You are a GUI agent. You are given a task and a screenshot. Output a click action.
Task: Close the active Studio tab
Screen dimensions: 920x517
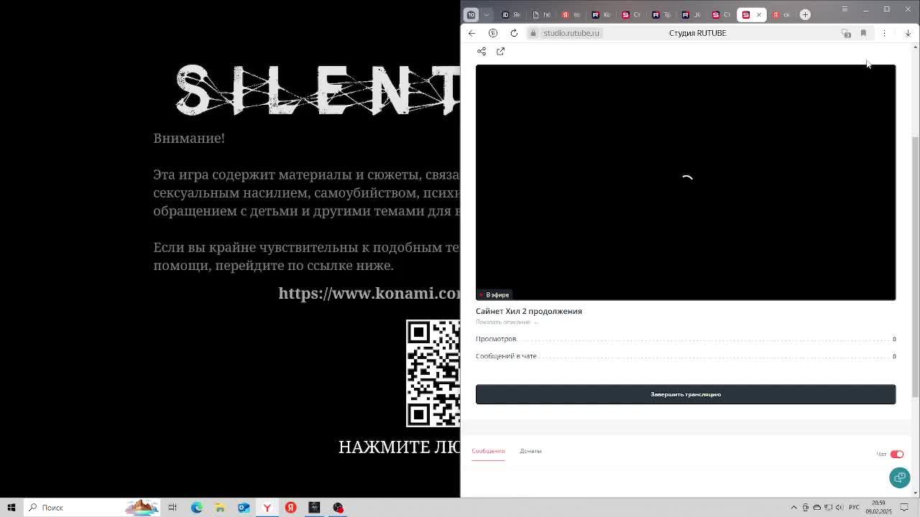pos(758,14)
